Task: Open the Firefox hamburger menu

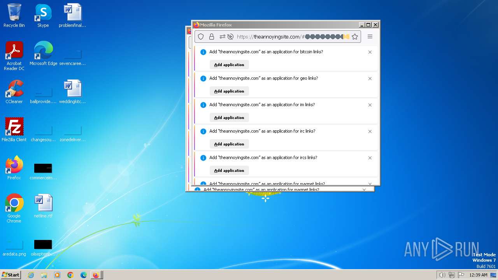Action: click(x=370, y=37)
